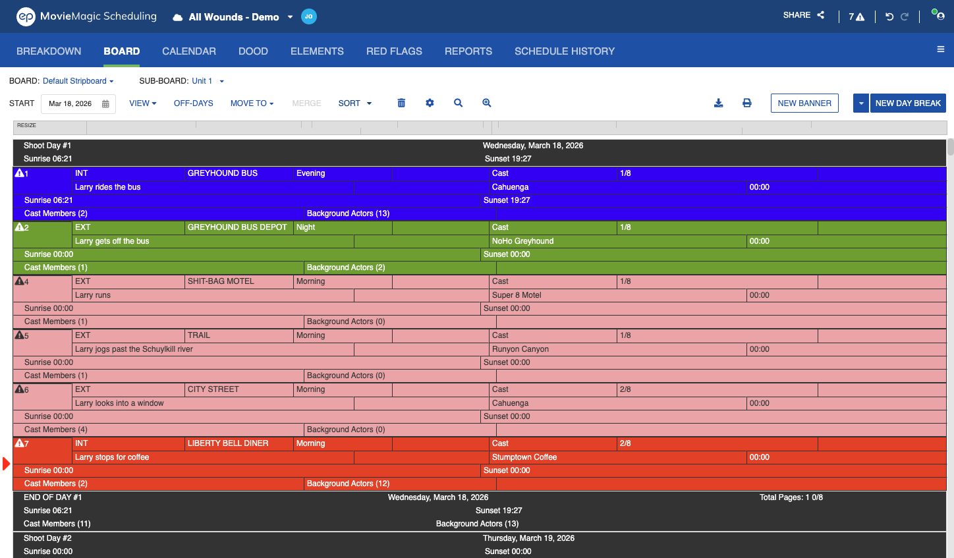Open the user account profile icon
Viewport: 954px width, 558px height.
click(x=938, y=14)
